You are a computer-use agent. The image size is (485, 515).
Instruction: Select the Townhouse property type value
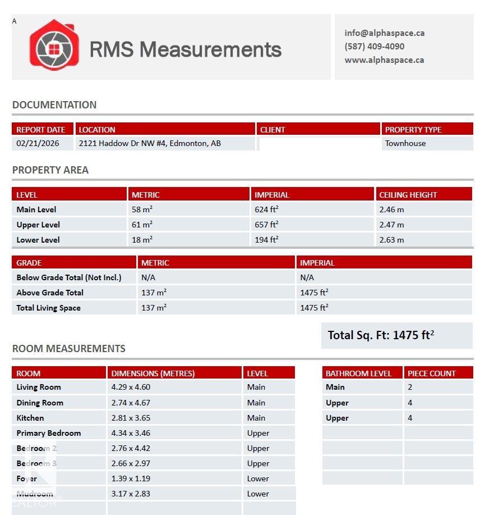[405, 143]
